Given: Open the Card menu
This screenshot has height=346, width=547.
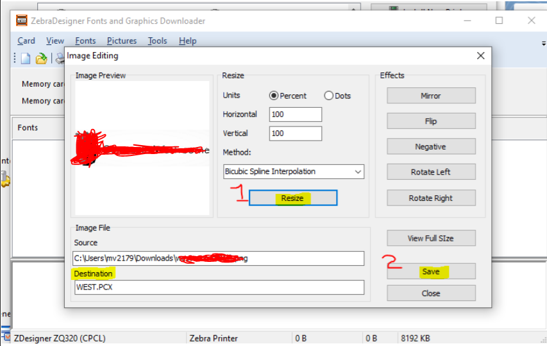Looking at the screenshot, I should (x=26, y=40).
